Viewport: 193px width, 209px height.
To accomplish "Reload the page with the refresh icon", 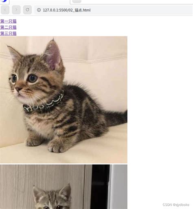I will point(27,10).
